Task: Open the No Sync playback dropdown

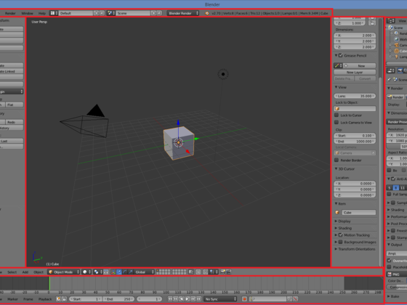Action: pos(220,299)
